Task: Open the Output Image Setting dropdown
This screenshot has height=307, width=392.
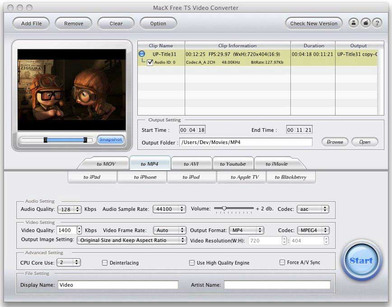Action: point(132,240)
